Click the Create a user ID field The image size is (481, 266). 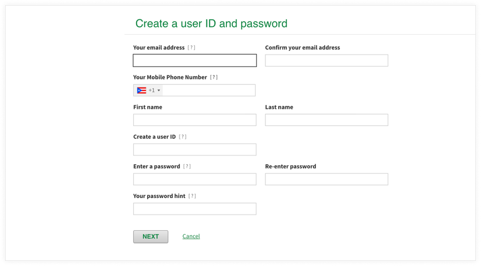coord(194,150)
